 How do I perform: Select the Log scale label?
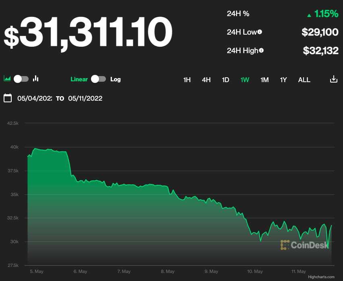(116, 79)
